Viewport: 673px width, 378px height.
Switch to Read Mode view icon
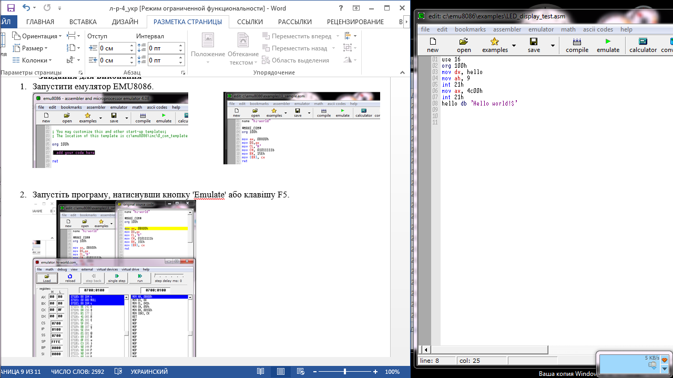click(260, 372)
